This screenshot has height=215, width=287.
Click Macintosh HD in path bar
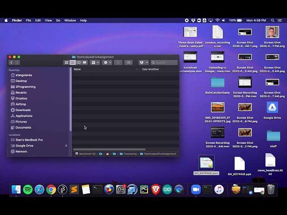pyautogui.click(x=86, y=154)
